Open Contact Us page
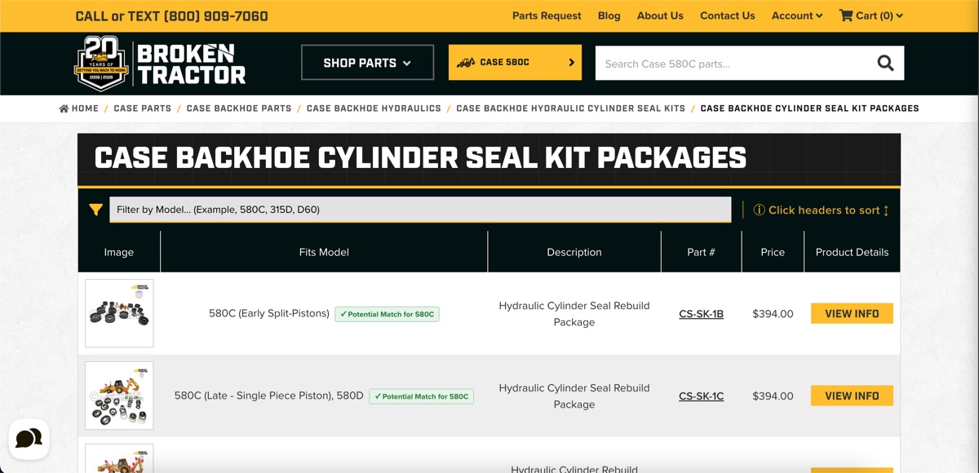 click(x=728, y=15)
